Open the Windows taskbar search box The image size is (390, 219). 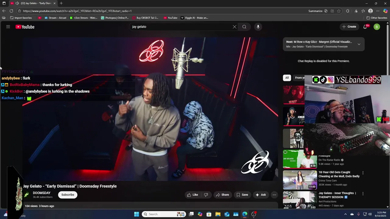tap(164, 214)
